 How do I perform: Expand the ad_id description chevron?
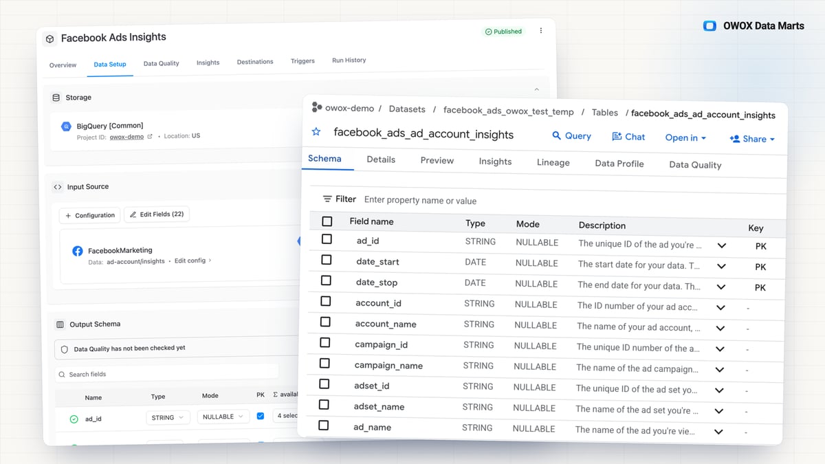coord(721,245)
